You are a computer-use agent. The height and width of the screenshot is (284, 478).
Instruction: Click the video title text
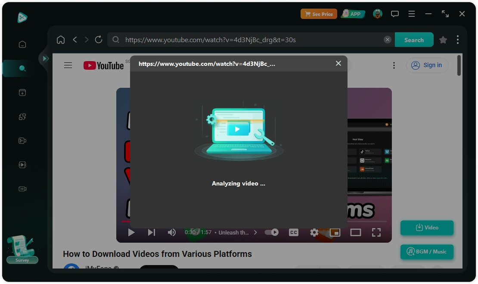(x=157, y=254)
